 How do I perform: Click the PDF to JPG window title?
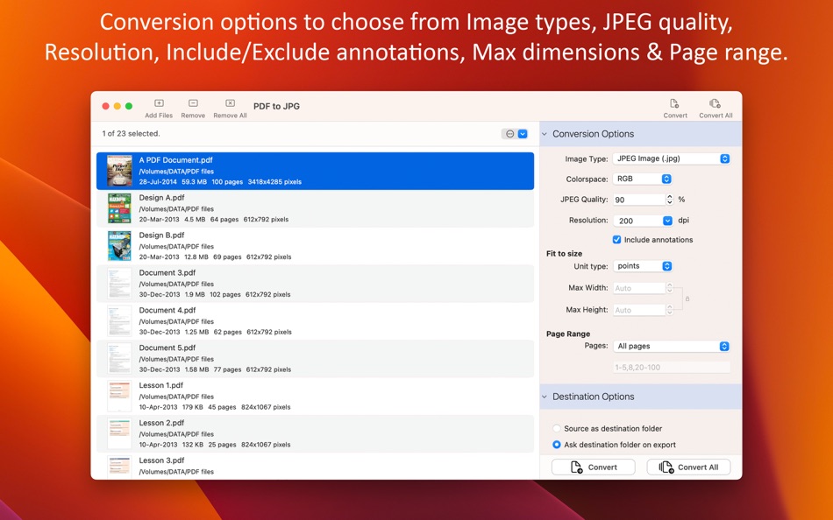(x=276, y=106)
